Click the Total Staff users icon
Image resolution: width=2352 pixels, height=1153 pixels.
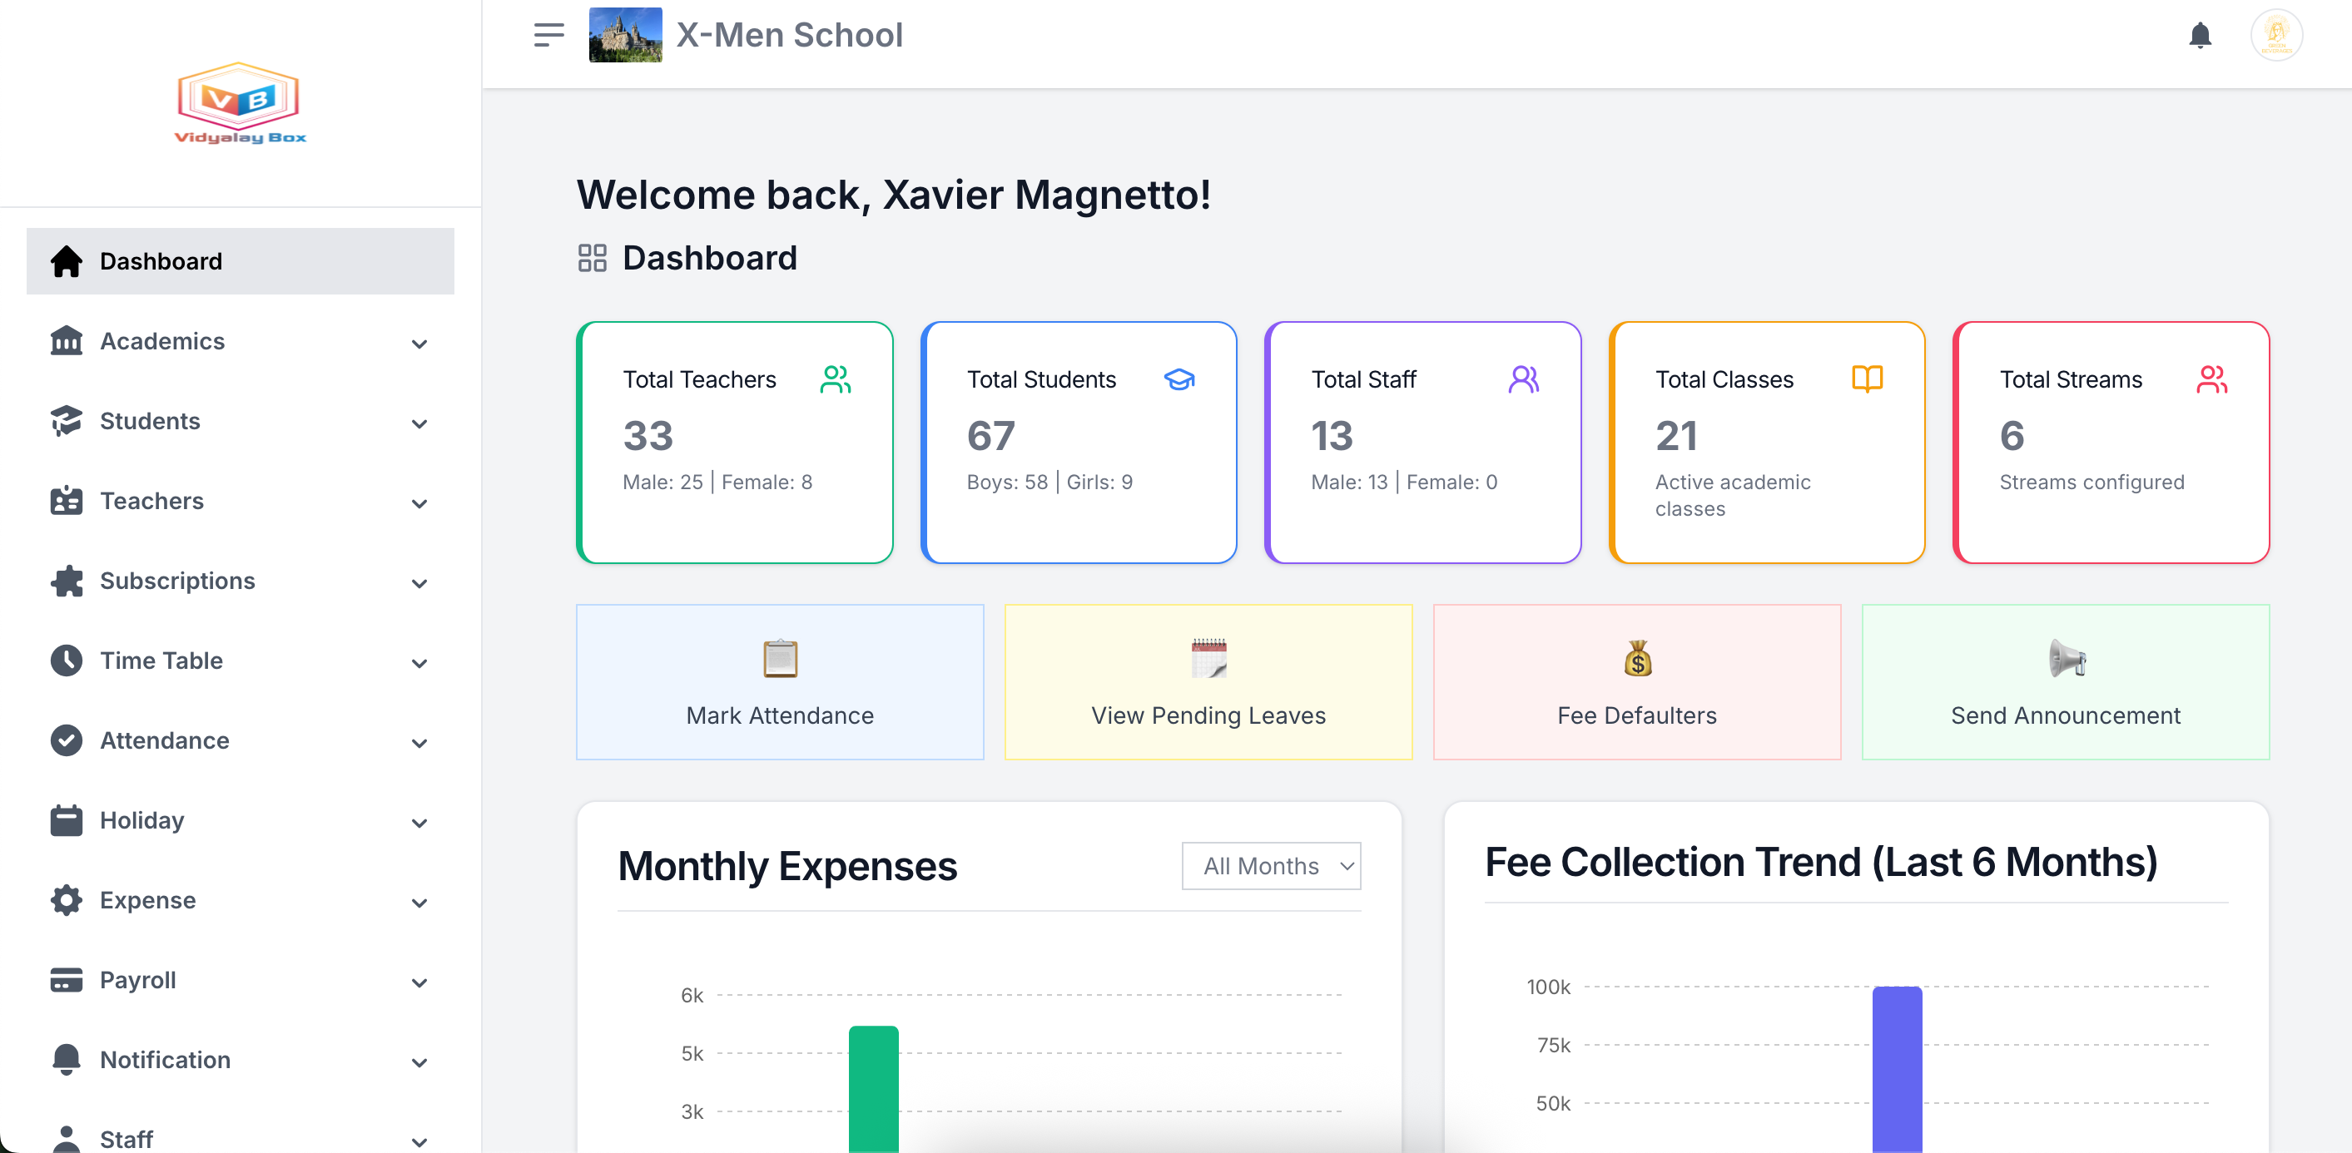tap(1524, 379)
